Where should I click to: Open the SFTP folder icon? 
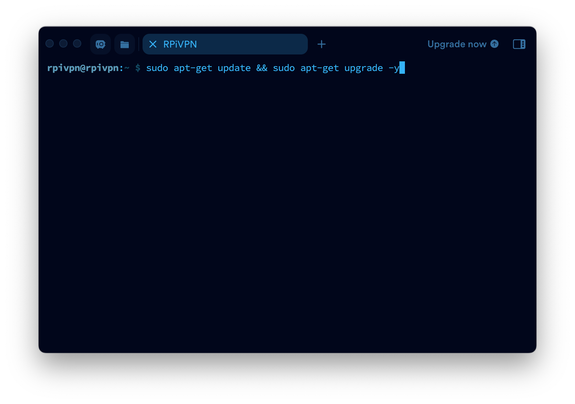(125, 44)
